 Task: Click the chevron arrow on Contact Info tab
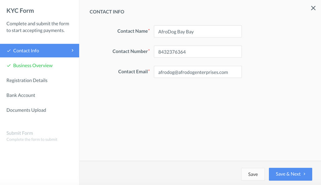tap(73, 51)
